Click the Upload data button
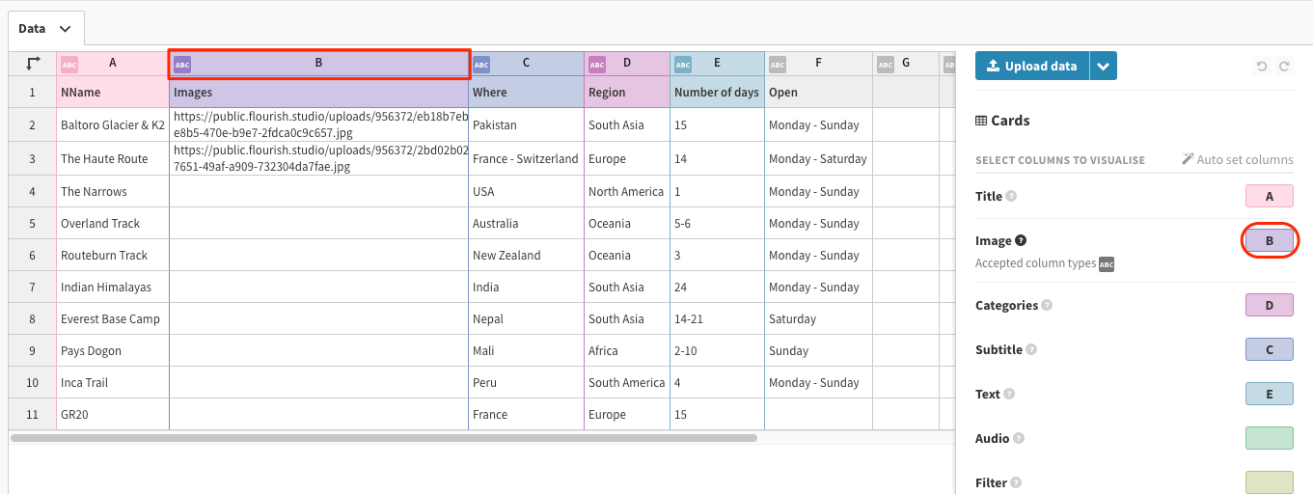 [x=1032, y=67]
